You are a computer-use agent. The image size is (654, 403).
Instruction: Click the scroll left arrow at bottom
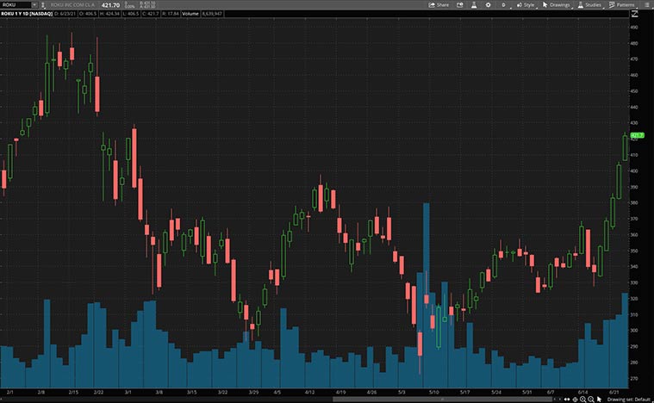tap(555, 400)
